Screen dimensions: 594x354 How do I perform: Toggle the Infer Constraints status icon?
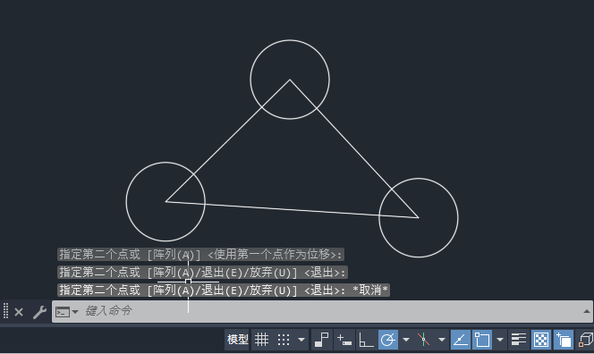point(322,339)
